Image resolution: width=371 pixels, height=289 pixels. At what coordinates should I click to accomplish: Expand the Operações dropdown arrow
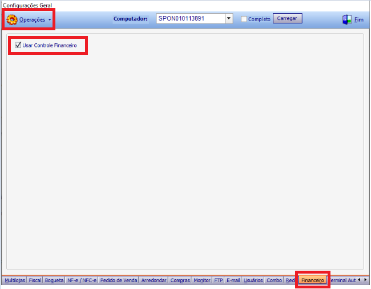point(50,20)
